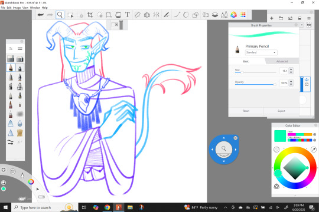This screenshot has width=319, height=212.
Task: Open the color swatches grid icon
Action: point(243,15)
